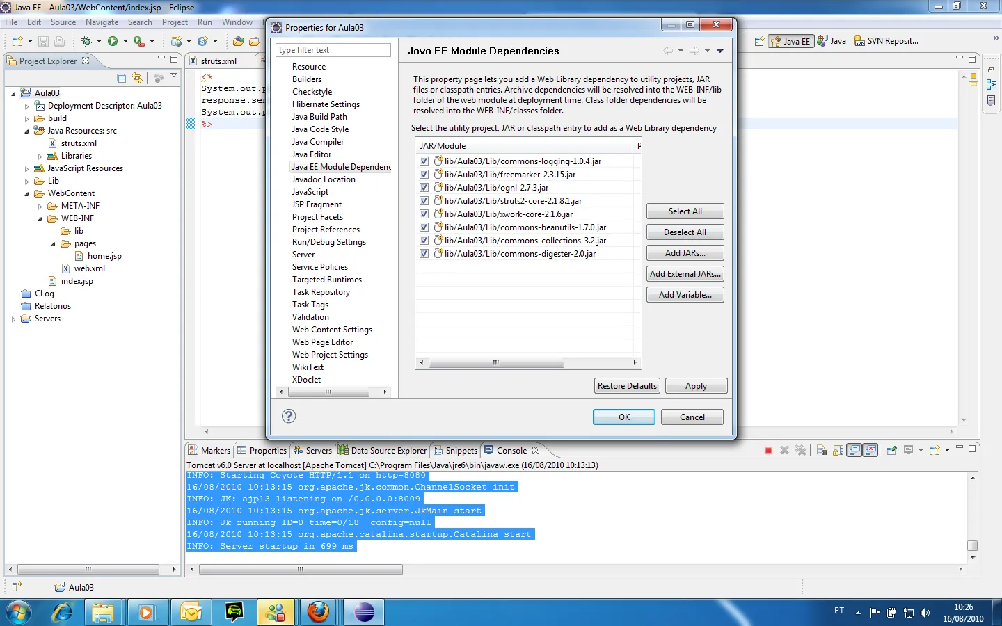The height and width of the screenshot is (626, 1002).
Task: Click the Restore icon in right trim
Action: pos(991,70)
